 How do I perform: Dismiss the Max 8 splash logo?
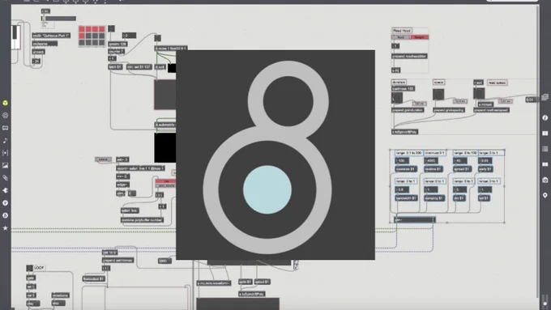coord(275,155)
